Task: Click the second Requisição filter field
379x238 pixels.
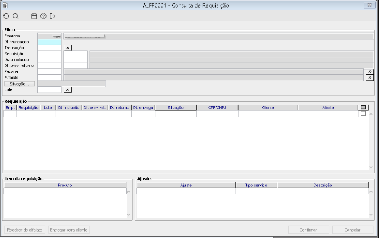Action: [x=76, y=54]
